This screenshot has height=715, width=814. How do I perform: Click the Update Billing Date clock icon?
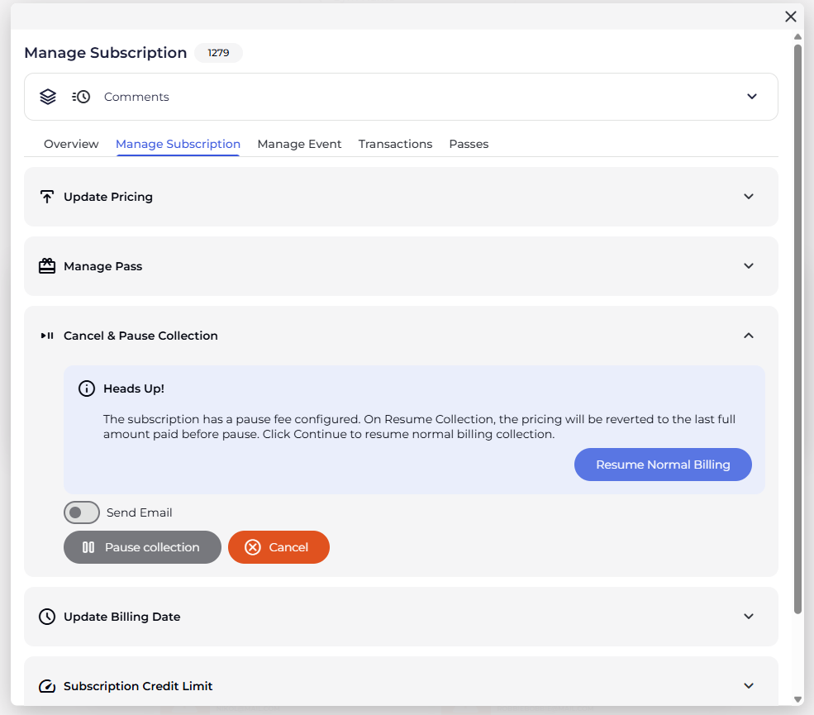(x=47, y=617)
